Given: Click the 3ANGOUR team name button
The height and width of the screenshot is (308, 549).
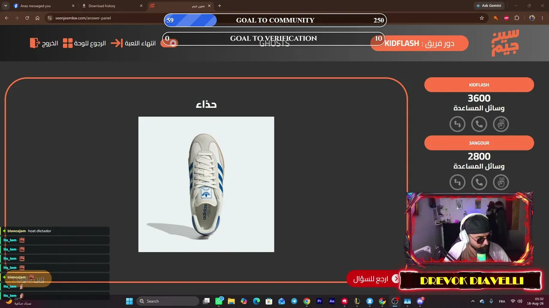Looking at the screenshot, I should (x=479, y=143).
